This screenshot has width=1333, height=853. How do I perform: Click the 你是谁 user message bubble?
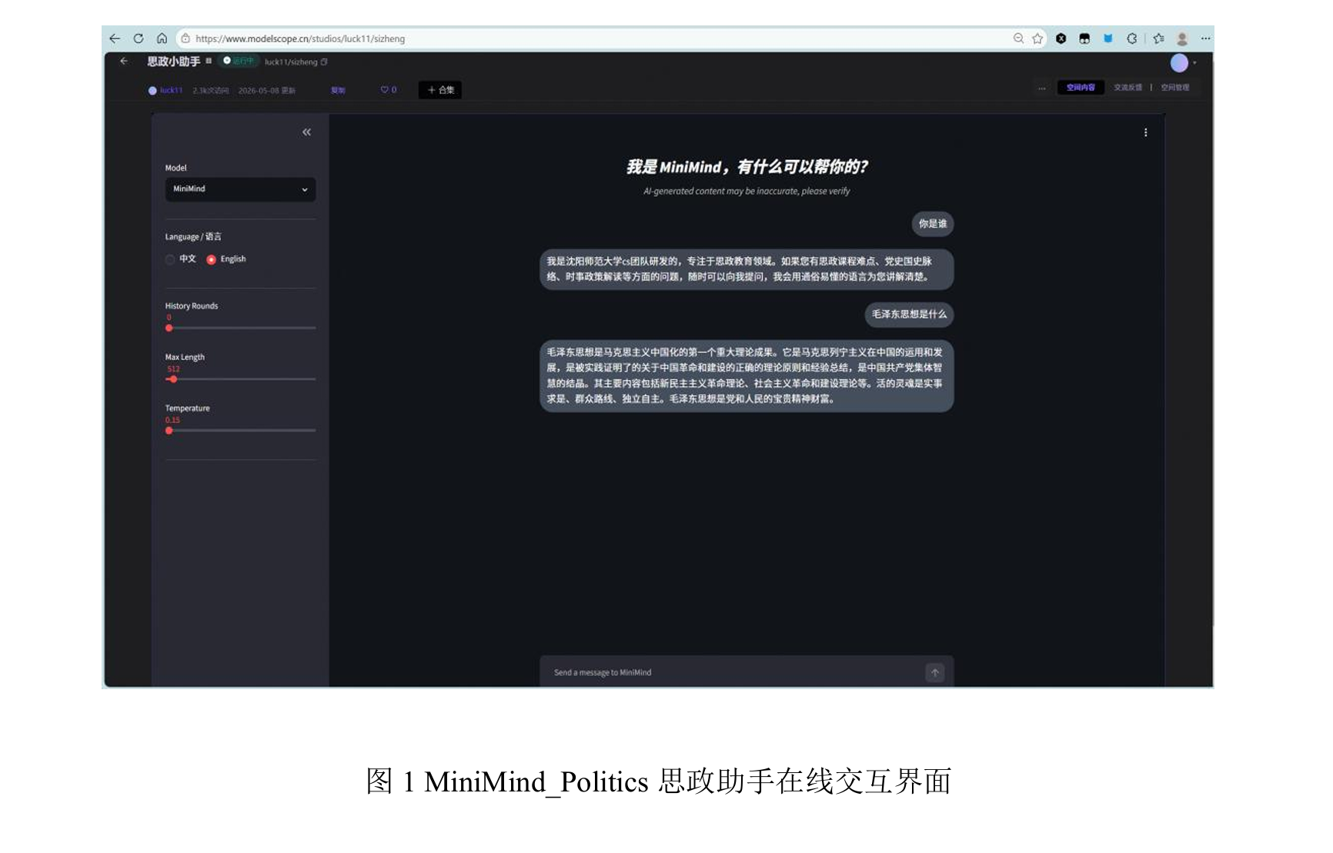click(933, 224)
